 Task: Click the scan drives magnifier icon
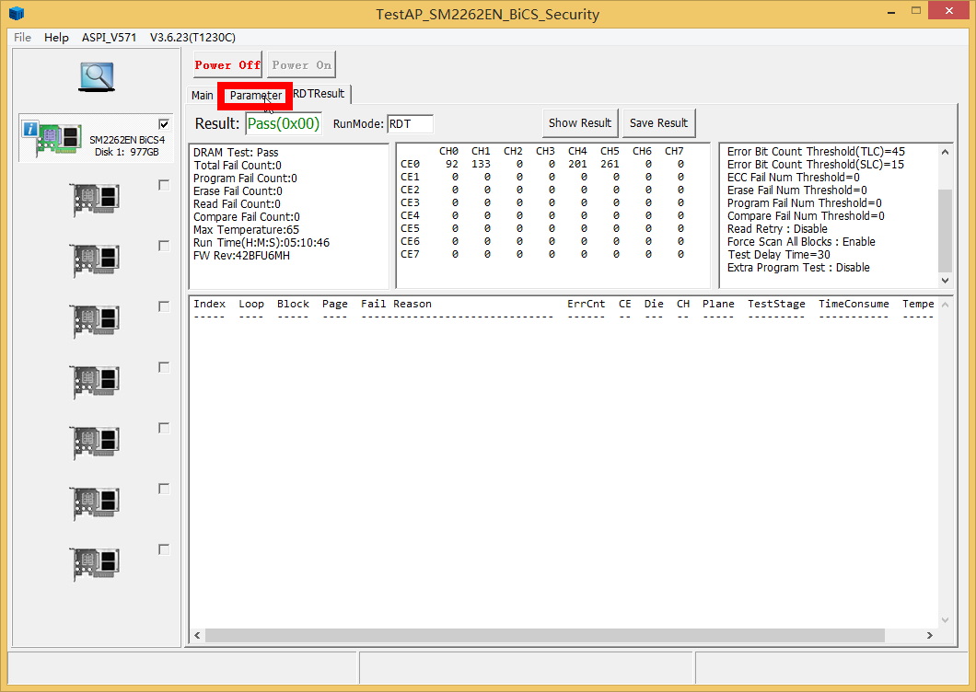96,77
